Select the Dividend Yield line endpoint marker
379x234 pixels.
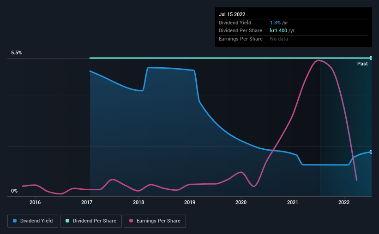(371, 152)
